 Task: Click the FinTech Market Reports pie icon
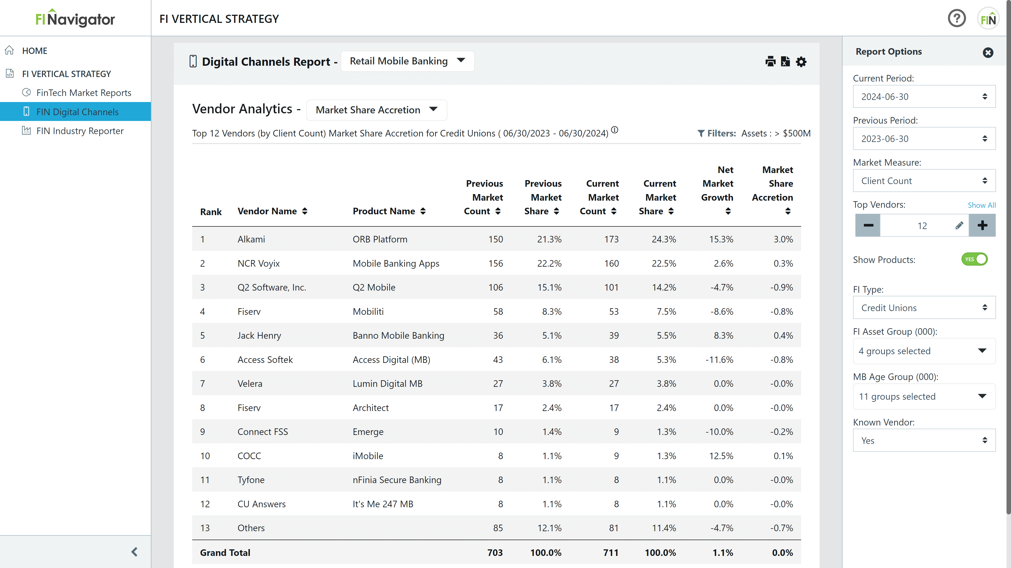[x=26, y=93]
